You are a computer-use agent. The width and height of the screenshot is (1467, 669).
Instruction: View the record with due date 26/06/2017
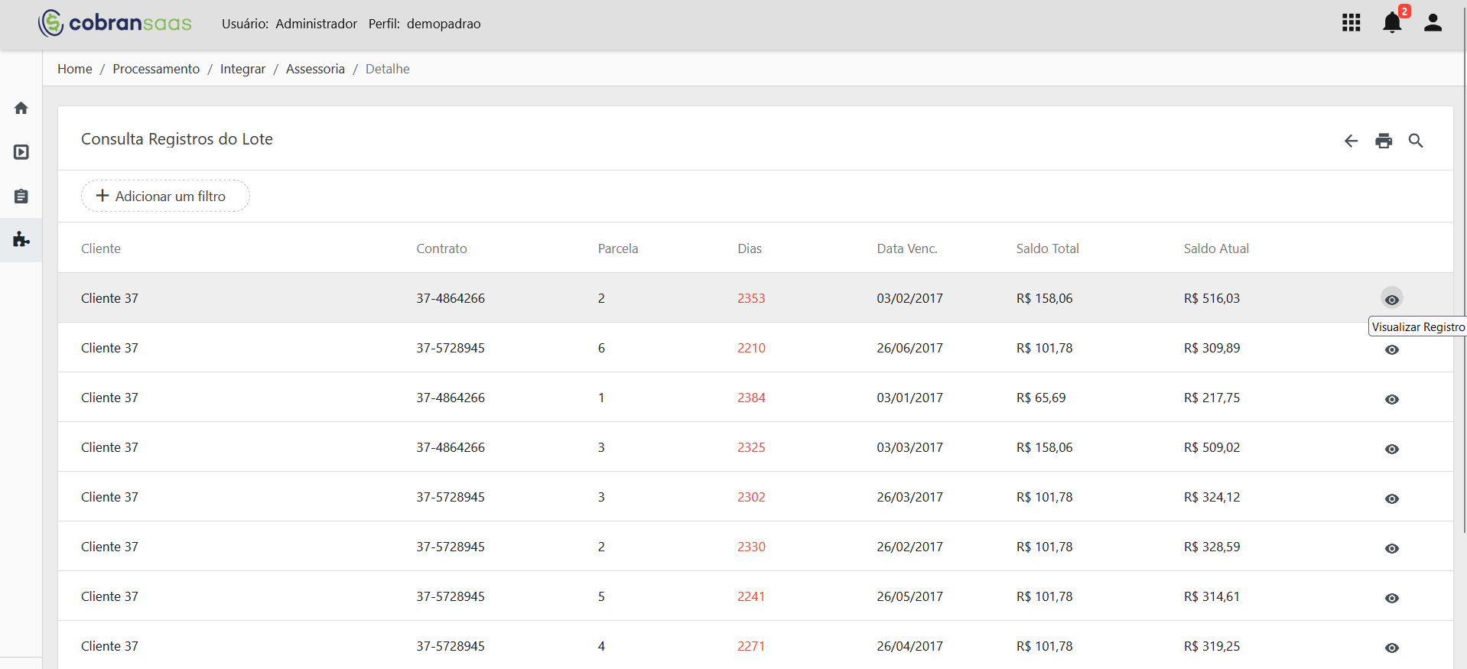1392,349
